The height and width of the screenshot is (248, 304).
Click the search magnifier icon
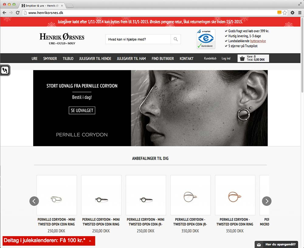[x=176, y=39]
